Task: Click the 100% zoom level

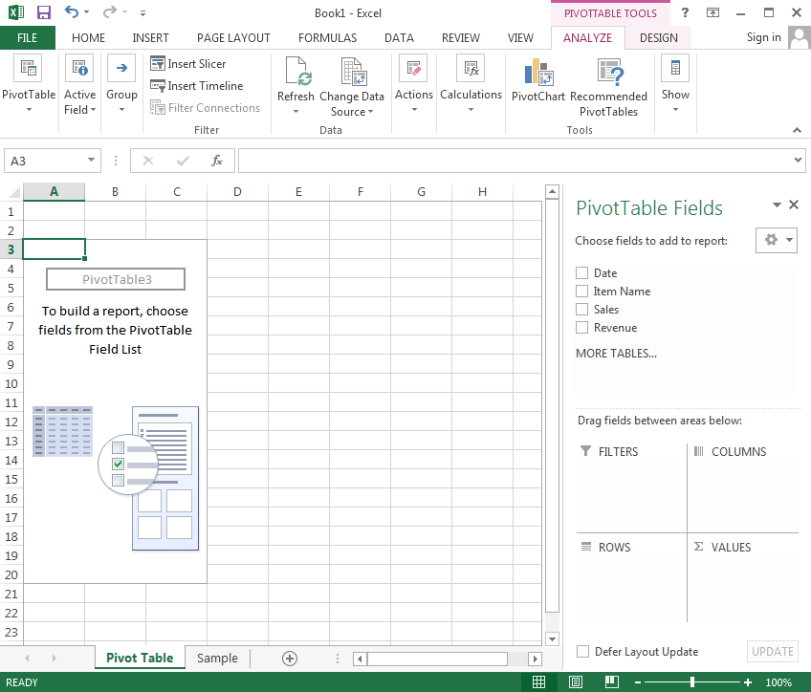Action: (778, 682)
